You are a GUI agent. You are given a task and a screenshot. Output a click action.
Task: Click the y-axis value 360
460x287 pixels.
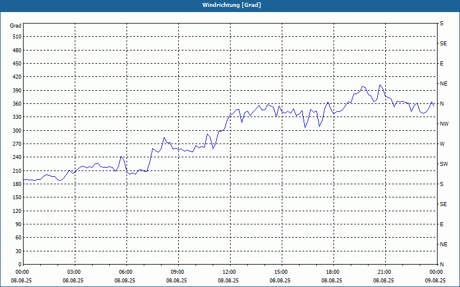coord(17,104)
